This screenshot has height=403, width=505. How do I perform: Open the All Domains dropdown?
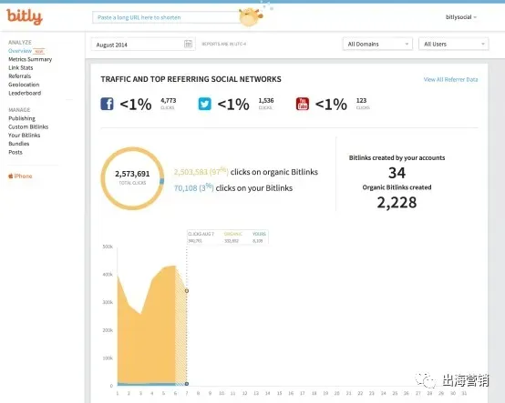point(377,44)
